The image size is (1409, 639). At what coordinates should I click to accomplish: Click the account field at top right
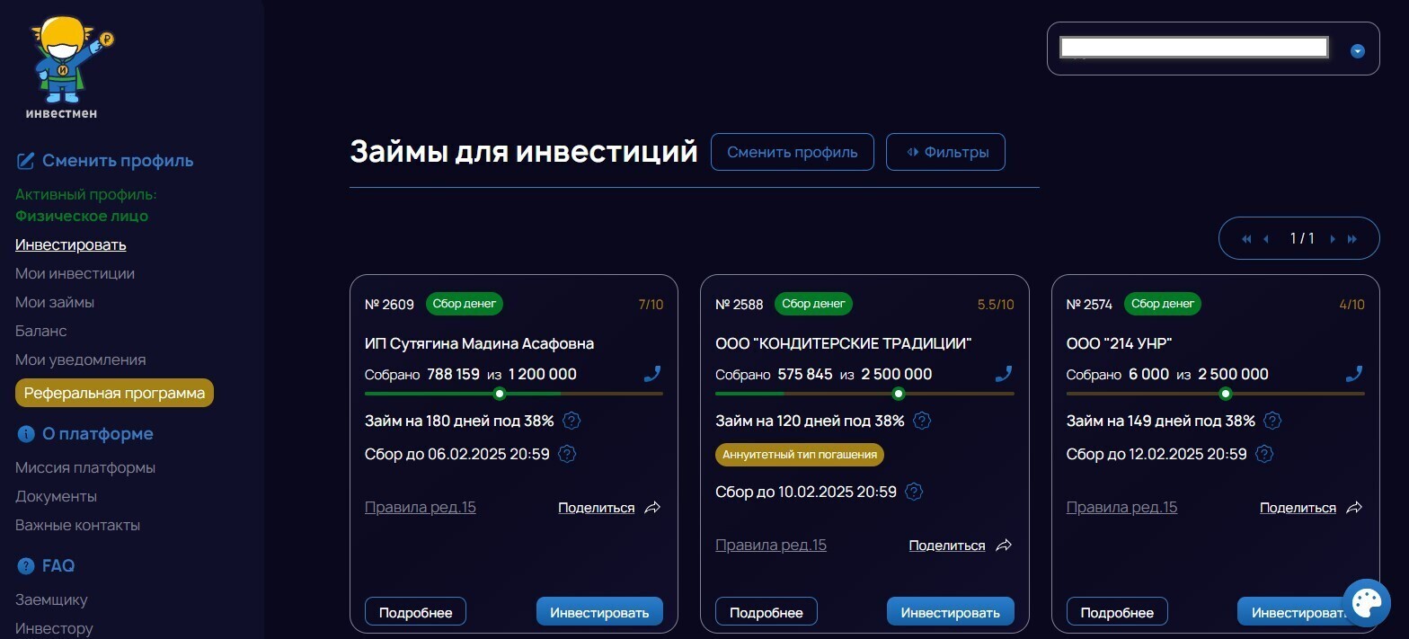(x=1213, y=49)
